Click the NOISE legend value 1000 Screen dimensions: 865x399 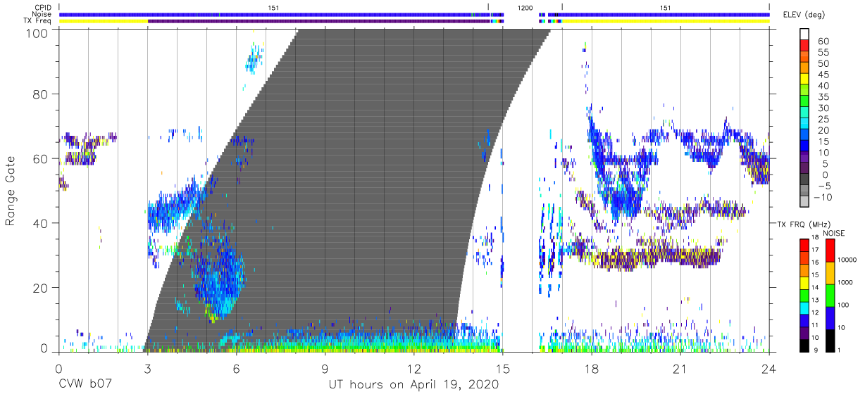pos(845,284)
